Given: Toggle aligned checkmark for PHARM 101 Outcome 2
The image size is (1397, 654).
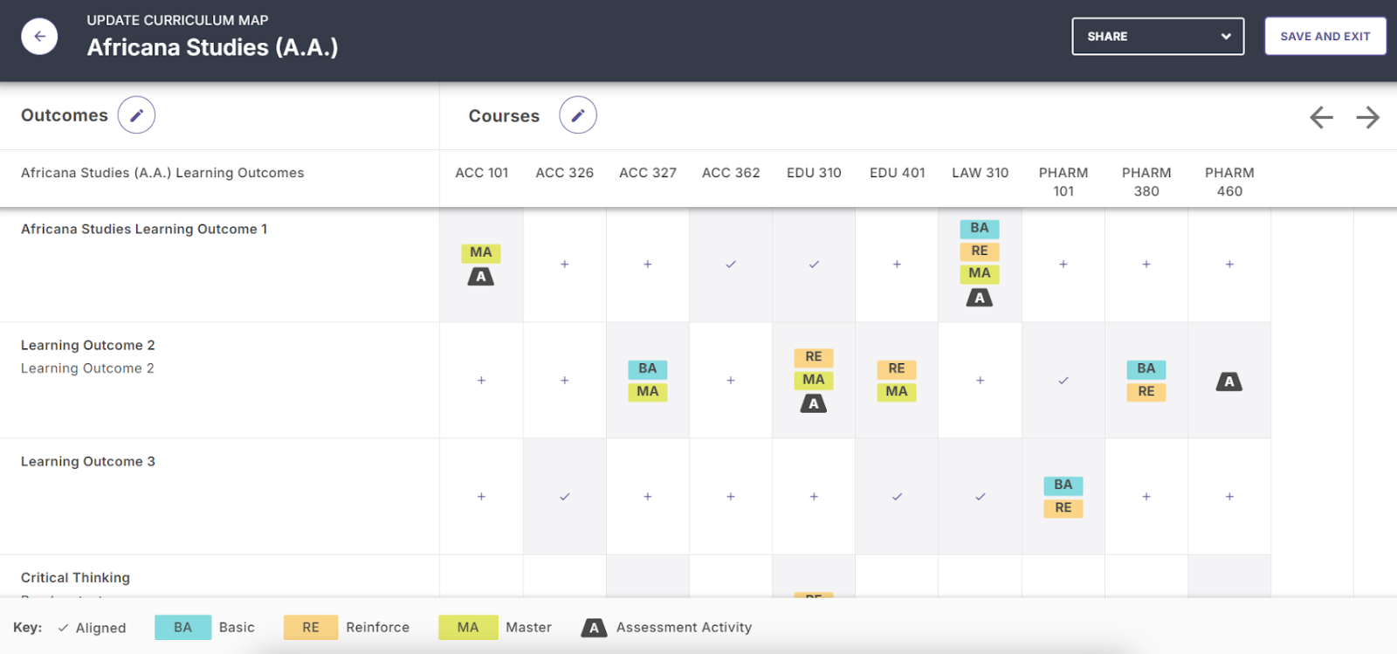Looking at the screenshot, I should (1063, 381).
